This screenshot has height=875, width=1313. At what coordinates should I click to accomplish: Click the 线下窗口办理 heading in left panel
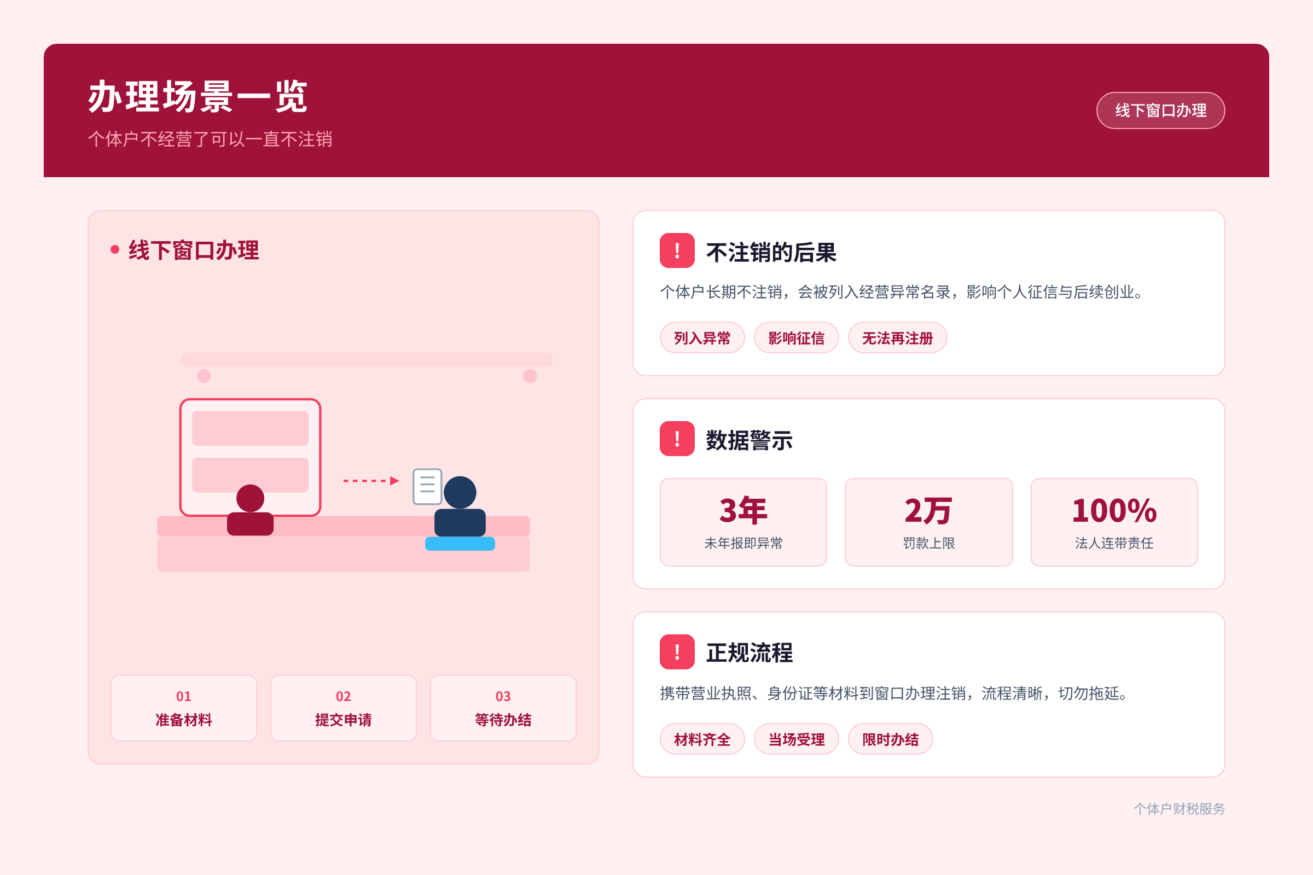click(x=193, y=250)
